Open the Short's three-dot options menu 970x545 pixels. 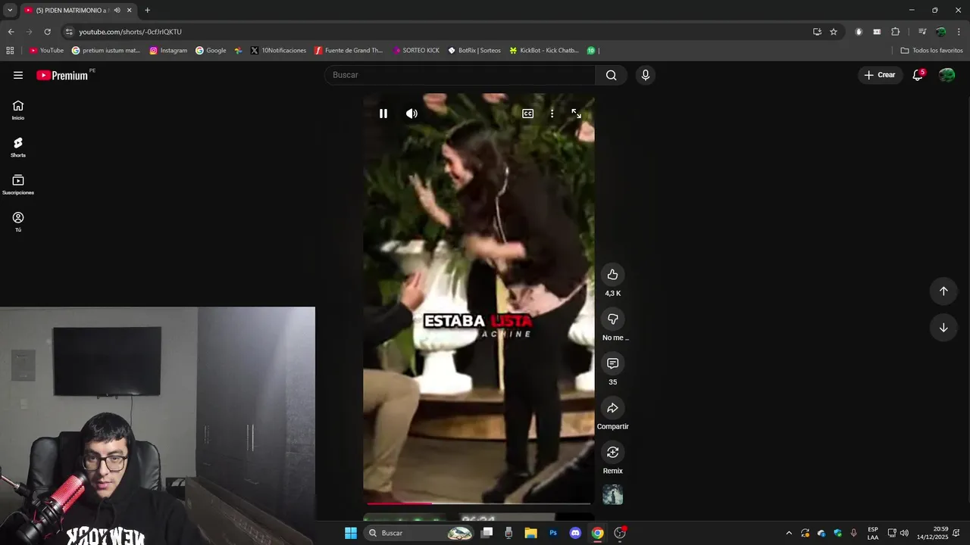552,114
